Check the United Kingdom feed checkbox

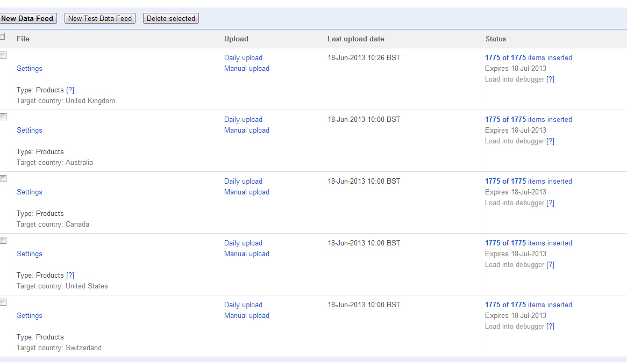(x=3, y=55)
